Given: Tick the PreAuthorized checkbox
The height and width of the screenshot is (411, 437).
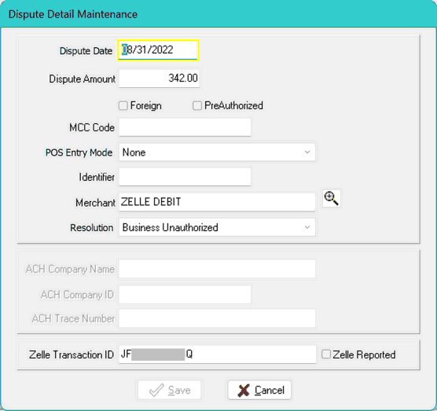Looking at the screenshot, I should coord(197,105).
